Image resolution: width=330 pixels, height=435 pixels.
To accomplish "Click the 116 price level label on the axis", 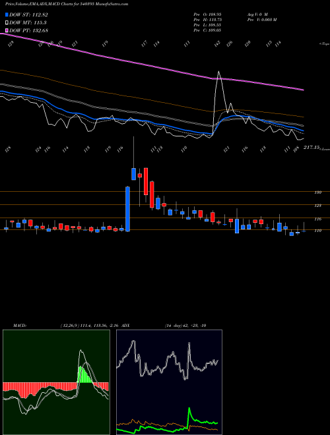I will (317, 219).
